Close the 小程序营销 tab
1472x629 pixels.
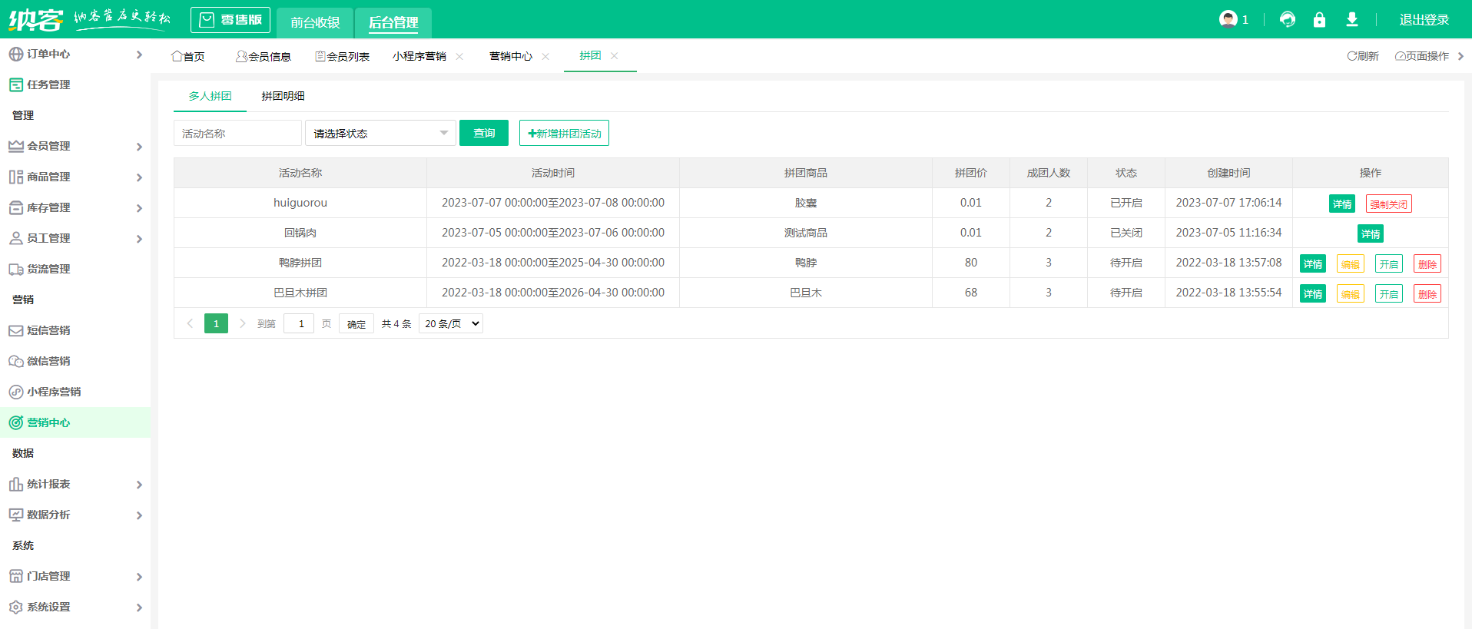pyautogui.click(x=459, y=56)
